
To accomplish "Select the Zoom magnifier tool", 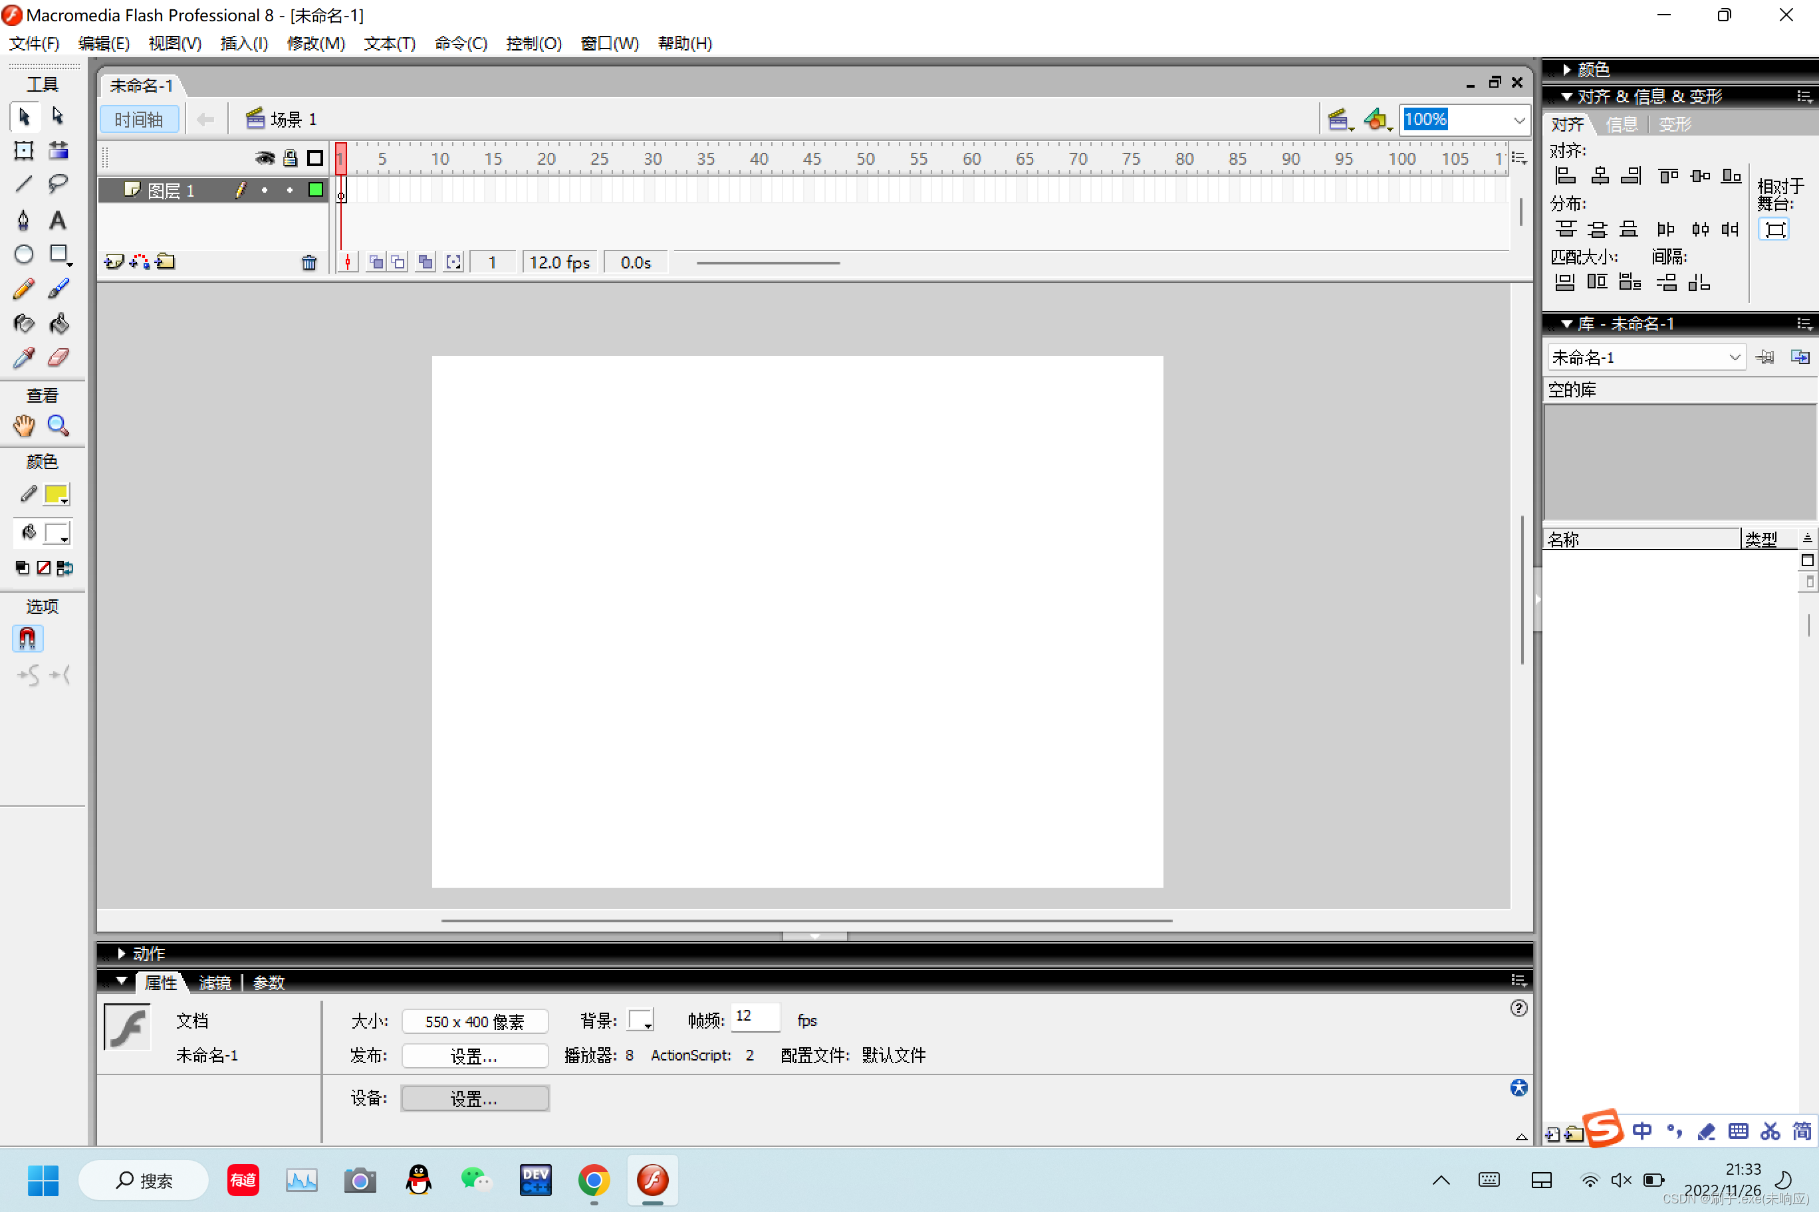I will pos(58,425).
